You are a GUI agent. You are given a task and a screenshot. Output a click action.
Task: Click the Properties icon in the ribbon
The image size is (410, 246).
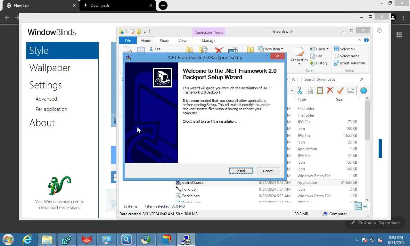(299, 52)
